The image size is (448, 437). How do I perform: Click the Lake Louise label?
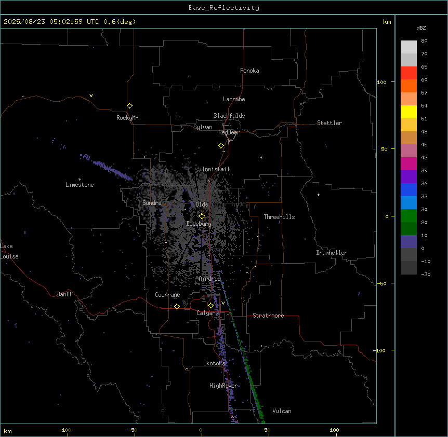9,251
